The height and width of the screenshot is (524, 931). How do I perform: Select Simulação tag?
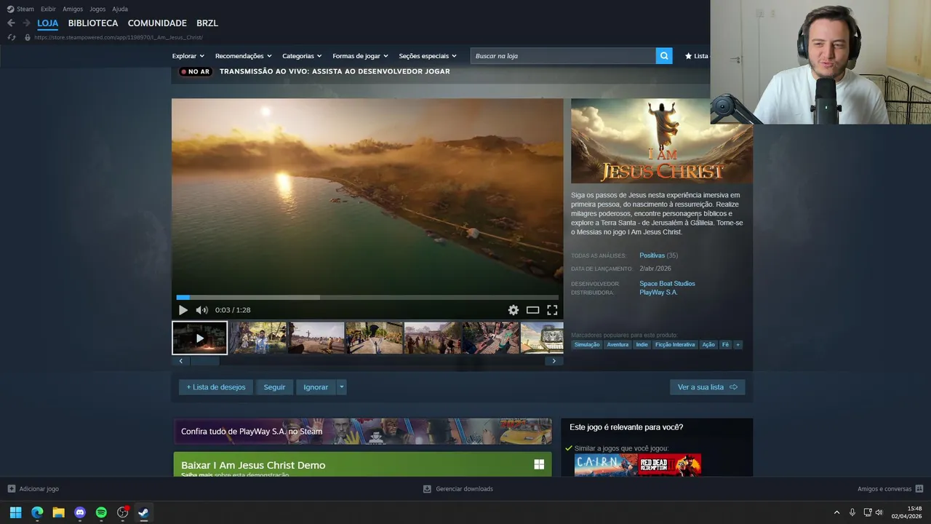pos(587,345)
